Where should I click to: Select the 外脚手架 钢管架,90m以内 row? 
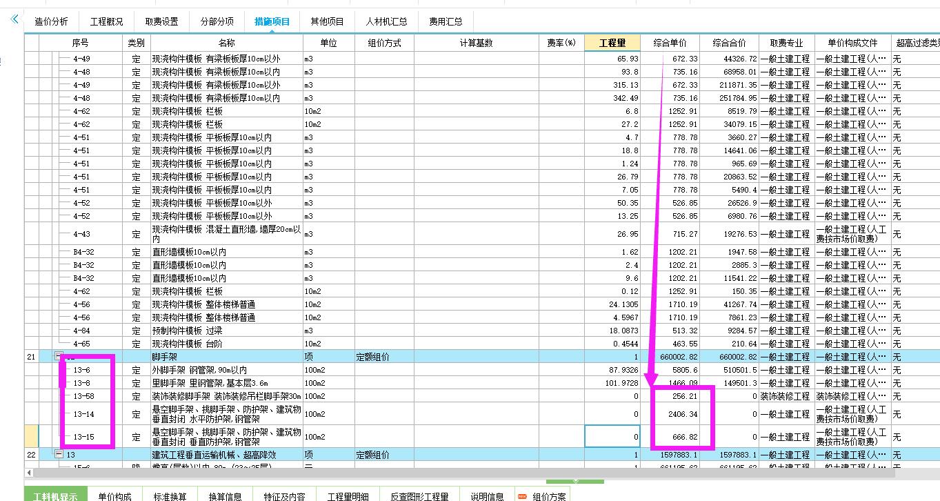[x=226, y=370]
